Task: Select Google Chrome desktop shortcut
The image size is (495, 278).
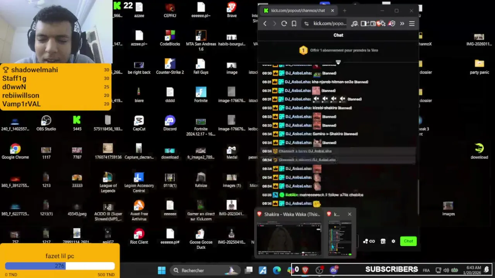Action: click(x=15, y=152)
